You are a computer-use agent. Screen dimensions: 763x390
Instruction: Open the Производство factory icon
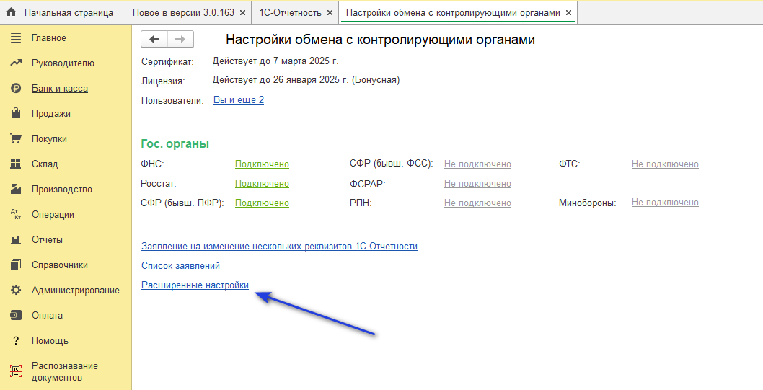(x=15, y=189)
